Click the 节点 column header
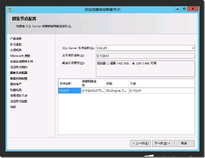This screenshot has width=205, height=158. pyautogui.click(x=162, y=83)
